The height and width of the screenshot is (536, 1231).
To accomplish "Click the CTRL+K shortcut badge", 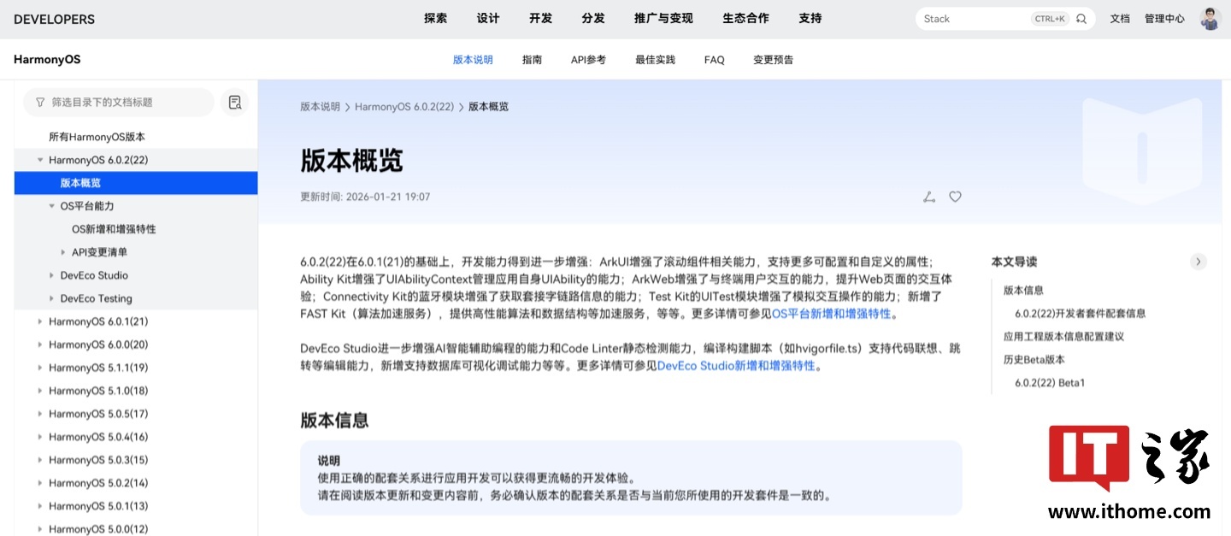I will point(1050,19).
